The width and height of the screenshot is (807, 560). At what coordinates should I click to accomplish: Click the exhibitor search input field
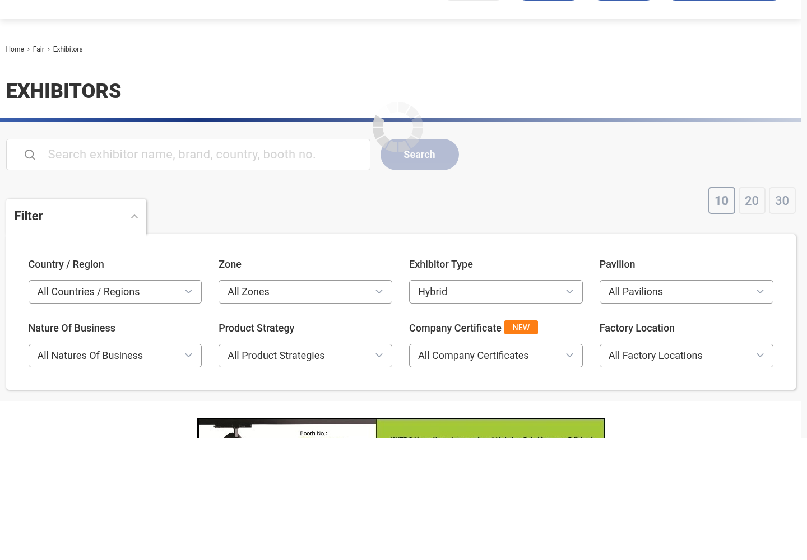(188, 155)
